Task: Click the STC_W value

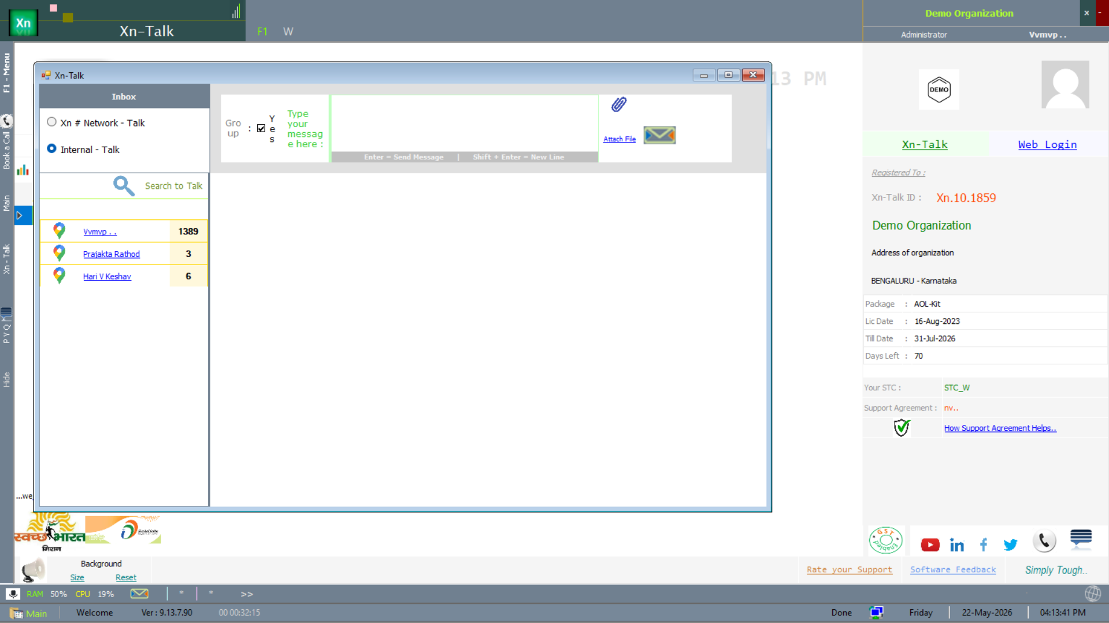Action: (x=957, y=387)
